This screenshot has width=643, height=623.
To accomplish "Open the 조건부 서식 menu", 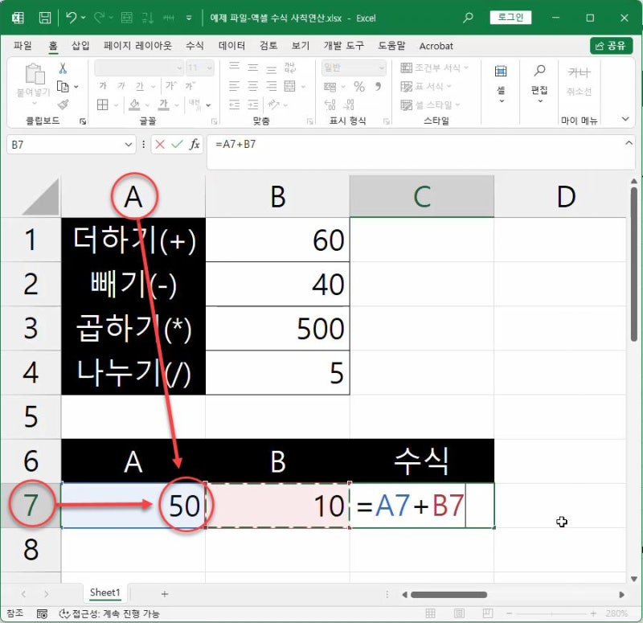I will (434, 68).
